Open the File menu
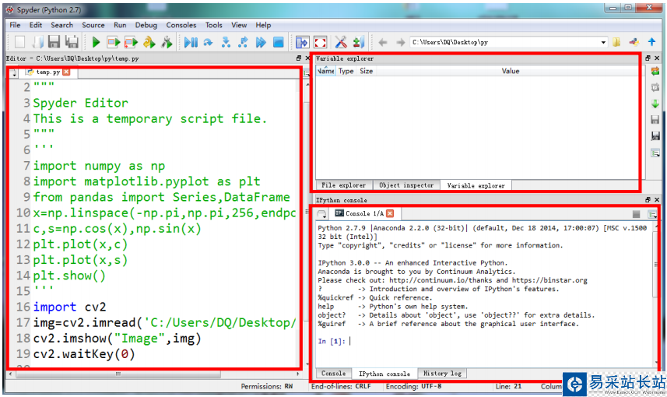 tap(15, 25)
